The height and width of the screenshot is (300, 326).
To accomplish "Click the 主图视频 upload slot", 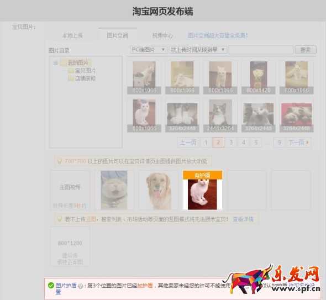I will pos(70,190).
